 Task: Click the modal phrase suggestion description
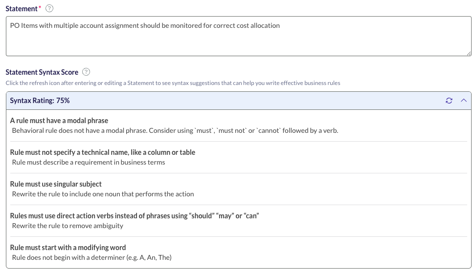pyautogui.click(x=175, y=130)
